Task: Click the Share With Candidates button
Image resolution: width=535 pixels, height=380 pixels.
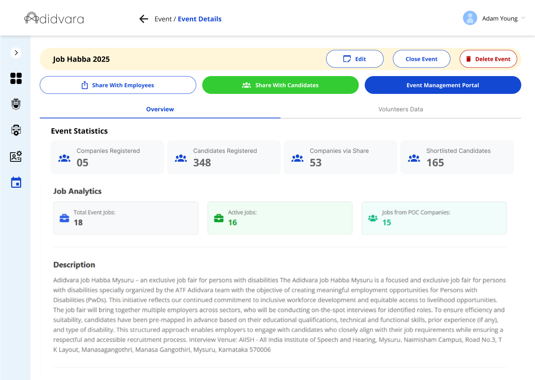Action: click(281, 85)
